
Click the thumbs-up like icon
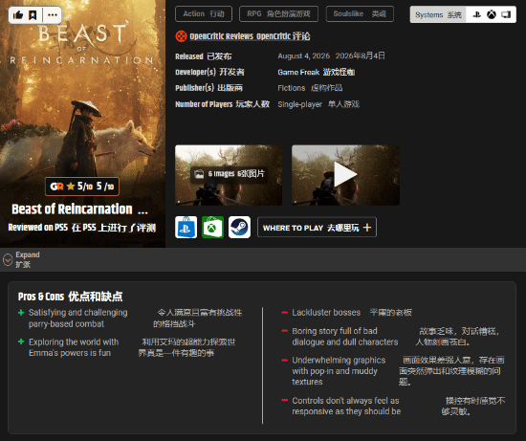(x=18, y=14)
